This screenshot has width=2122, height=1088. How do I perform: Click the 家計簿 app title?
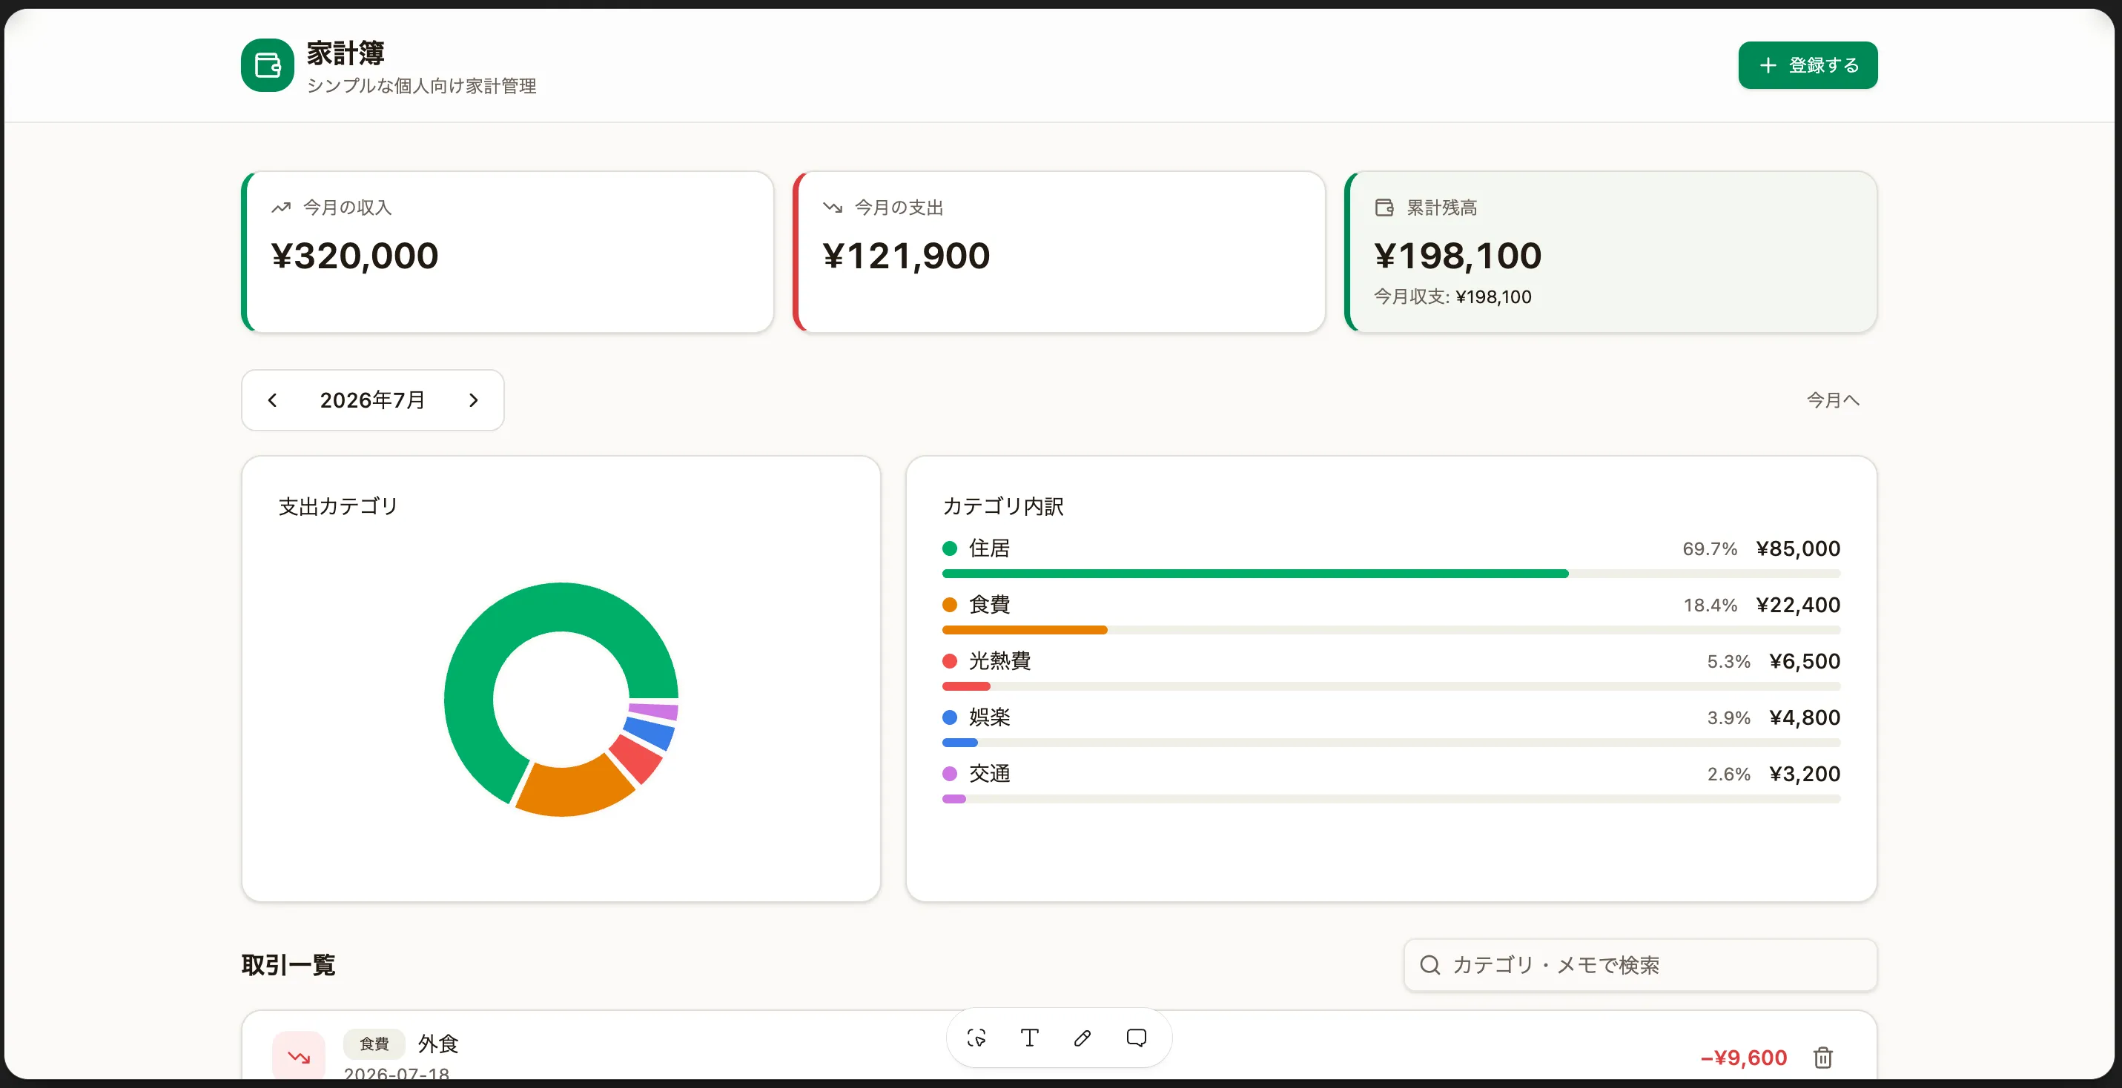click(x=346, y=53)
